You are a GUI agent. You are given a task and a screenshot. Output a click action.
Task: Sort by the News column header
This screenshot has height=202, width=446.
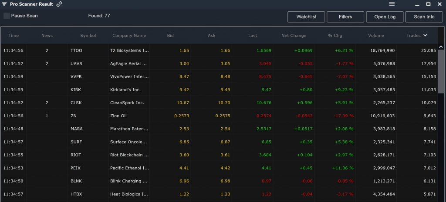pyautogui.click(x=47, y=36)
